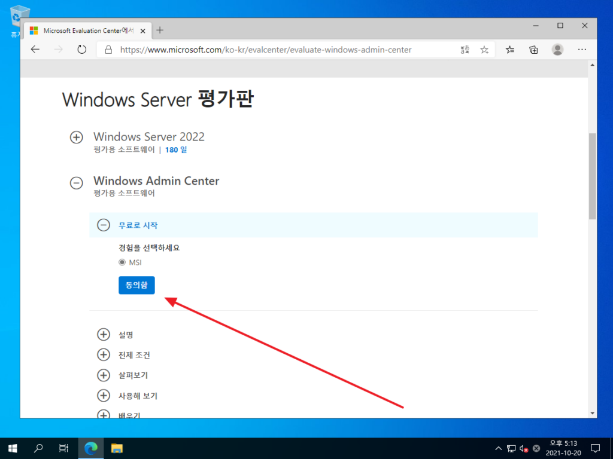Click the 동의함 button
Screen dimensions: 613x459
(x=136, y=285)
